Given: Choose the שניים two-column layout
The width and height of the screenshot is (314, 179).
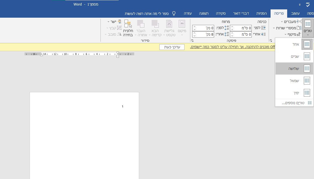Looking at the screenshot, I should pyautogui.click(x=294, y=56).
